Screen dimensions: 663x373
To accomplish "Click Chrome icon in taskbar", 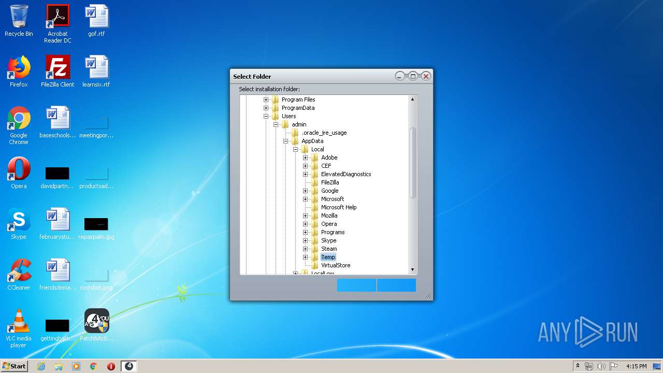I will 94,366.
